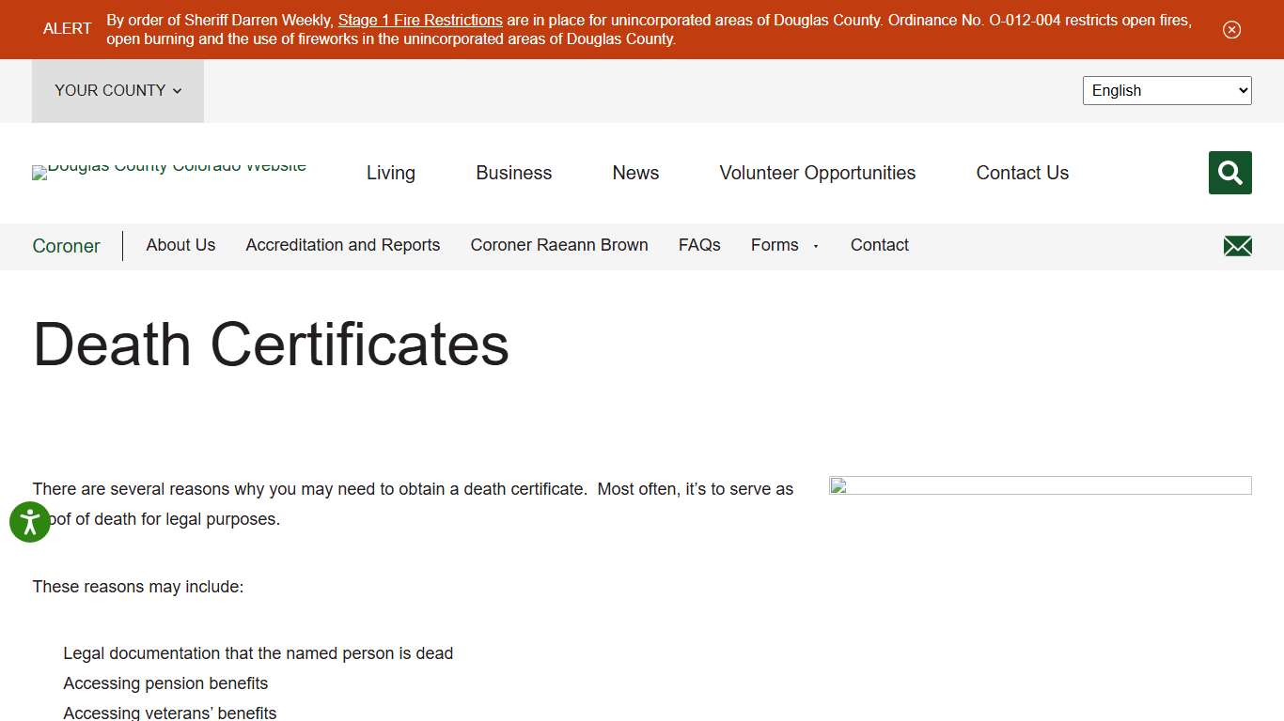Open the Business menu
The height and width of the screenshot is (721, 1284).
pyautogui.click(x=513, y=173)
